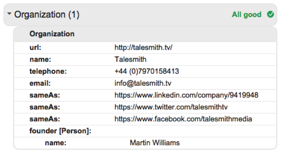Open the LinkedIn company sameAs URL
The width and height of the screenshot is (282, 154).
point(186,95)
